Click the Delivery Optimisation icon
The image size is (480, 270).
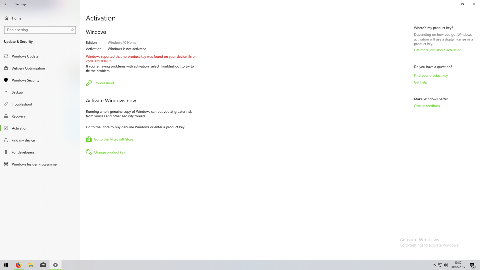tap(6, 68)
